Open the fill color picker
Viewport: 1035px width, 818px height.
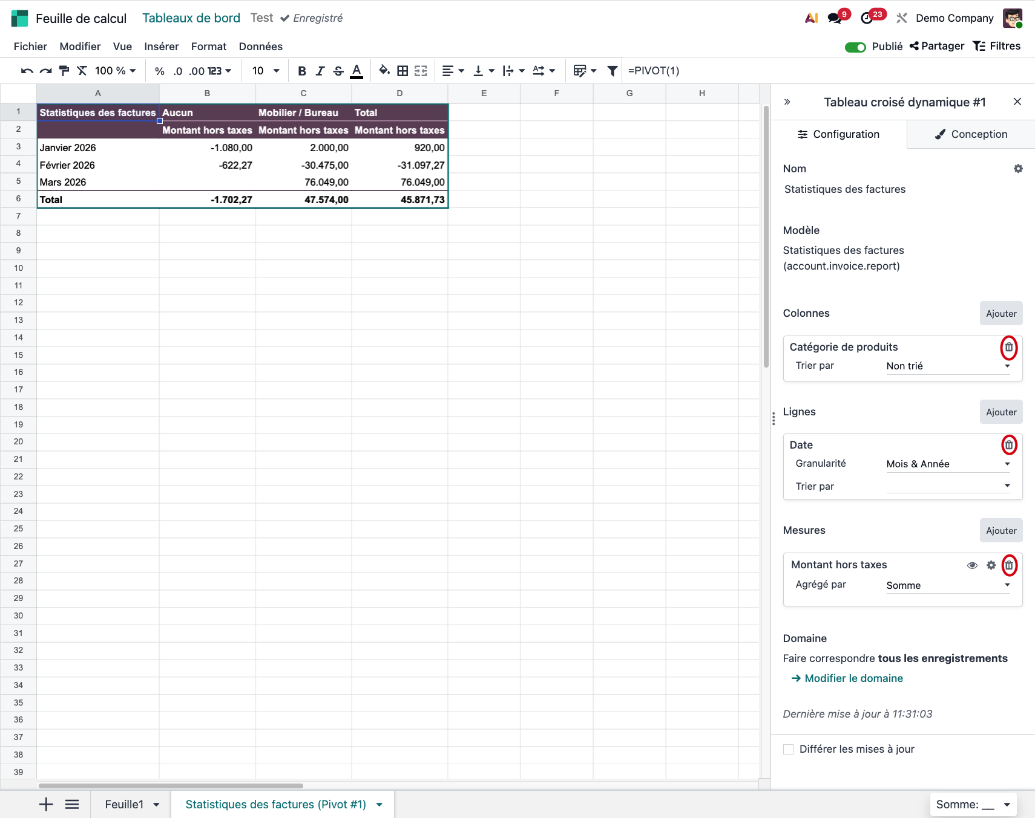pyautogui.click(x=384, y=71)
